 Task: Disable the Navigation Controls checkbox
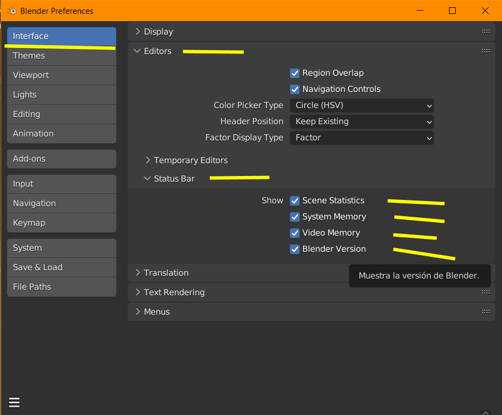tap(295, 89)
